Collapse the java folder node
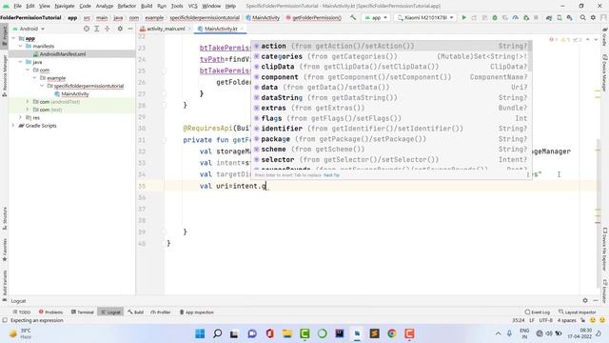The image size is (609, 343). (20, 62)
